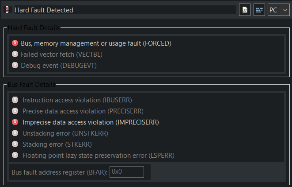Select 'Imprecise data access violation' entry
The height and width of the screenshot is (187, 292).
click(x=91, y=122)
